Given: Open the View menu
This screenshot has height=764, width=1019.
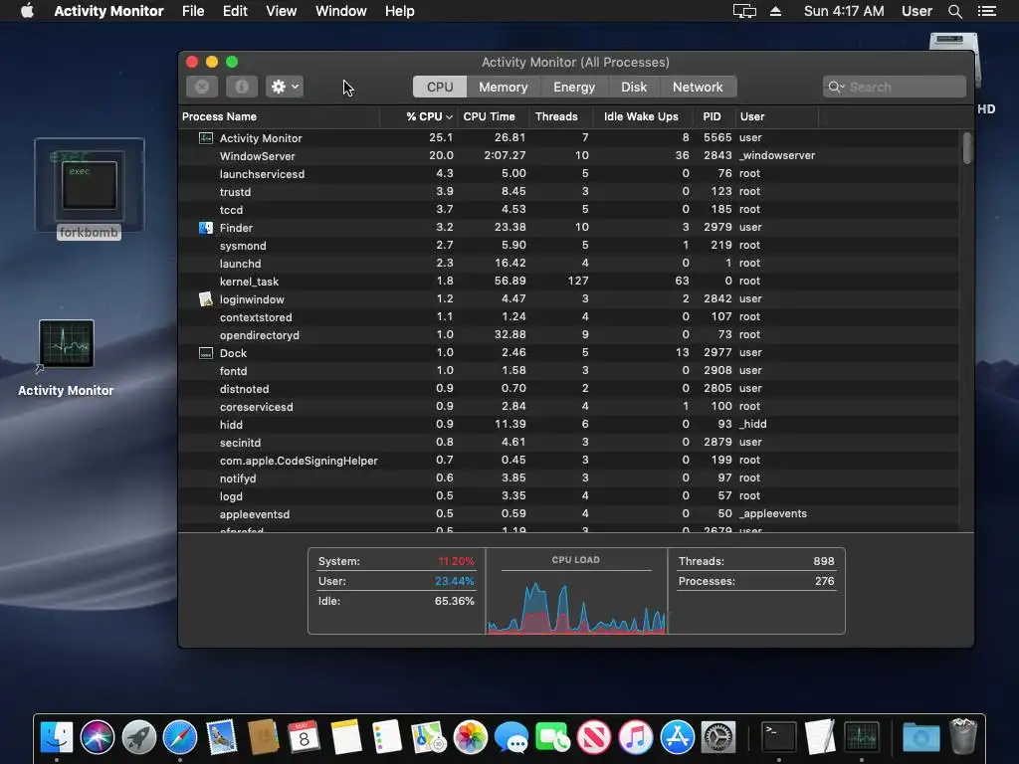Looking at the screenshot, I should (282, 11).
